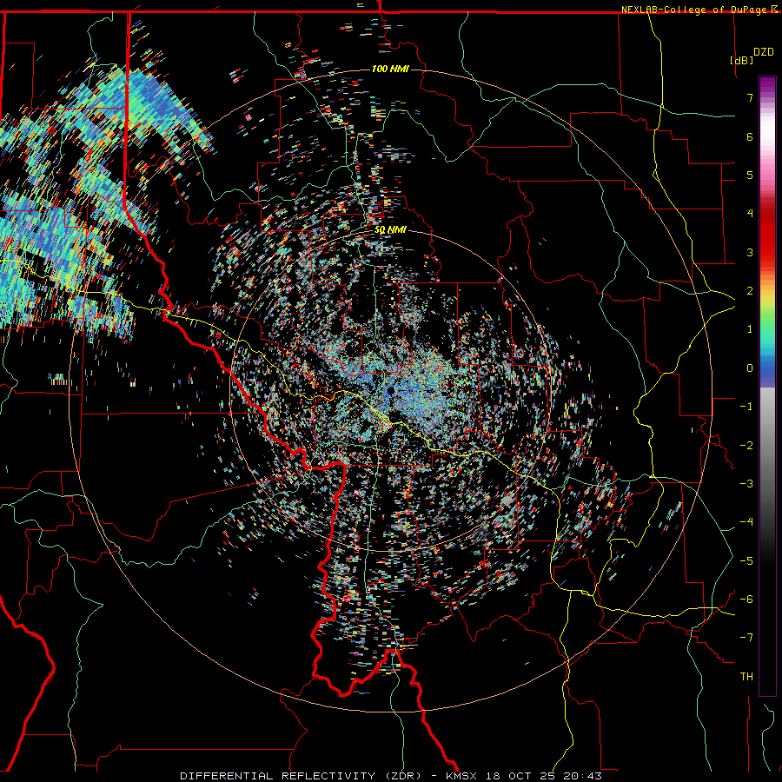Image resolution: width=782 pixels, height=782 pixels.
Task: Click the -6 value on the color scale
Action: (x=746, y=600)
